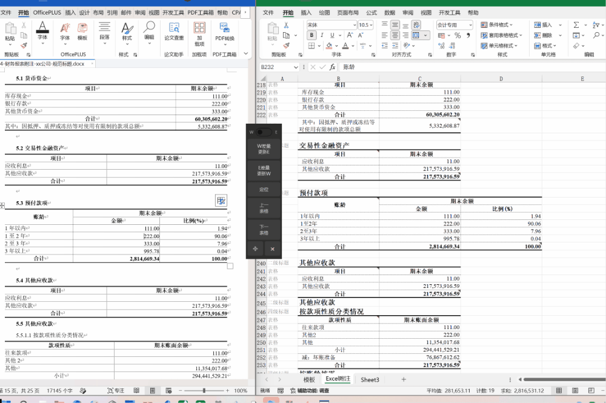The image size is (606, 403).
Task: Click the fill color bucket in Excel
Action: click(329, 45)
